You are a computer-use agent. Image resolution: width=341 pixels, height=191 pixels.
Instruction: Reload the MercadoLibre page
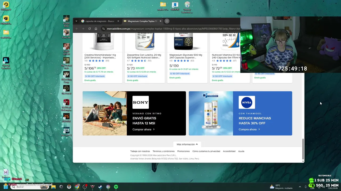90,29
